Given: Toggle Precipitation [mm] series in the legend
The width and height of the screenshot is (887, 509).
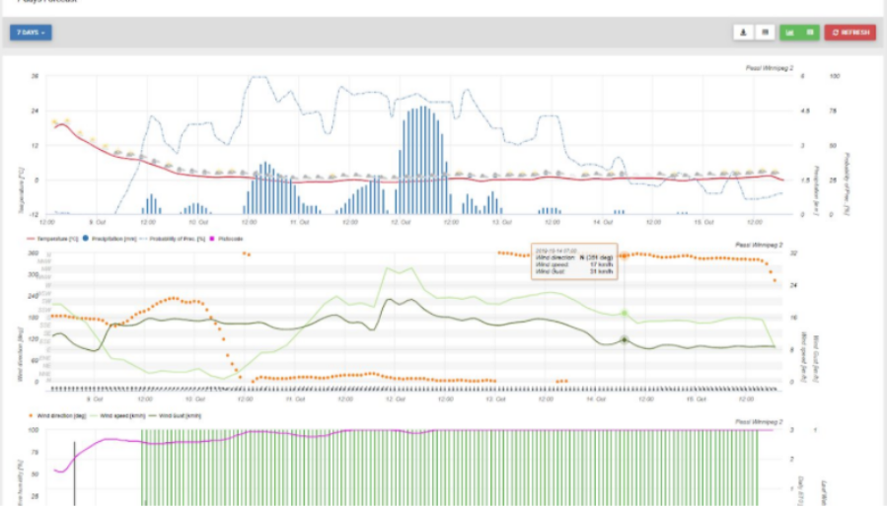Looking at the screenshot, I should point(110,239).
